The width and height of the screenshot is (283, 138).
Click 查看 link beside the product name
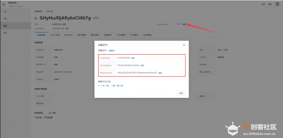(64, 25)
